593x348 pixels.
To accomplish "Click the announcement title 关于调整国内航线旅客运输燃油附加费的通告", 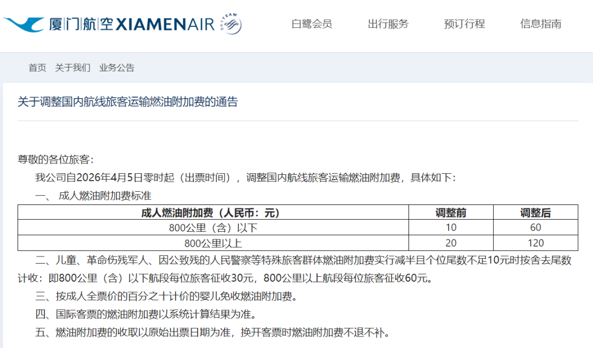I will click(x=128, y=102).
